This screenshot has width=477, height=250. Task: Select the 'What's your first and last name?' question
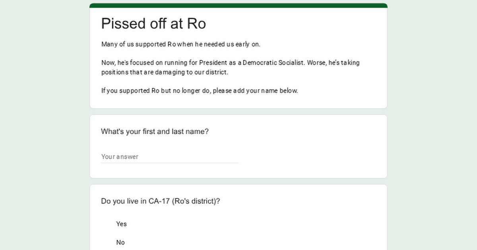155,131
